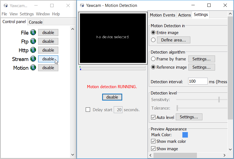Select the Control panel tab
Viewport: 234px width, 159px height.
(14, 22)
